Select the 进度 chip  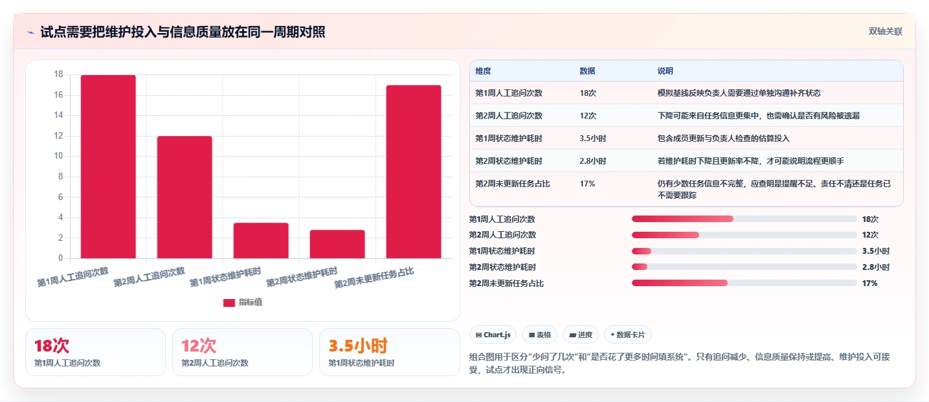581,335
